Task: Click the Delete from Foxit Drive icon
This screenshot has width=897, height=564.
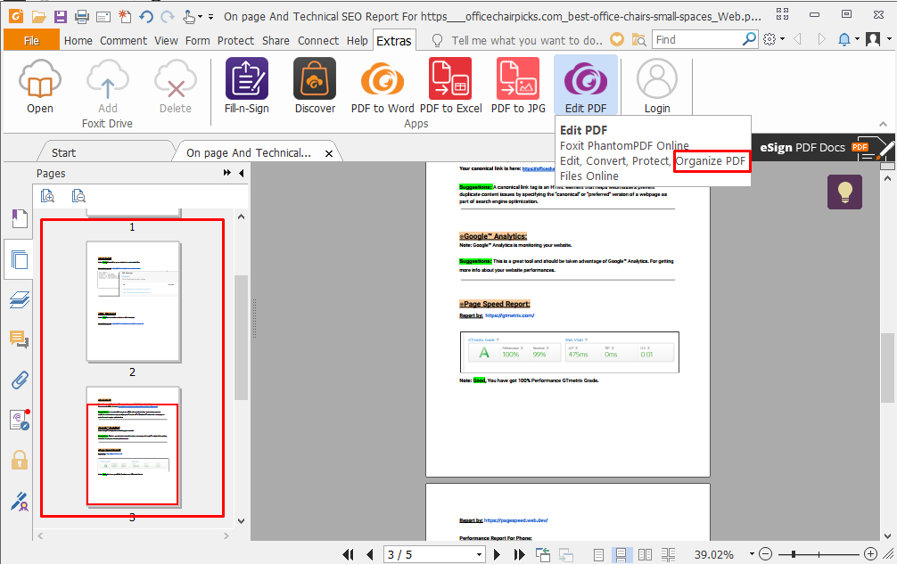Action: [x=176, y=86]
